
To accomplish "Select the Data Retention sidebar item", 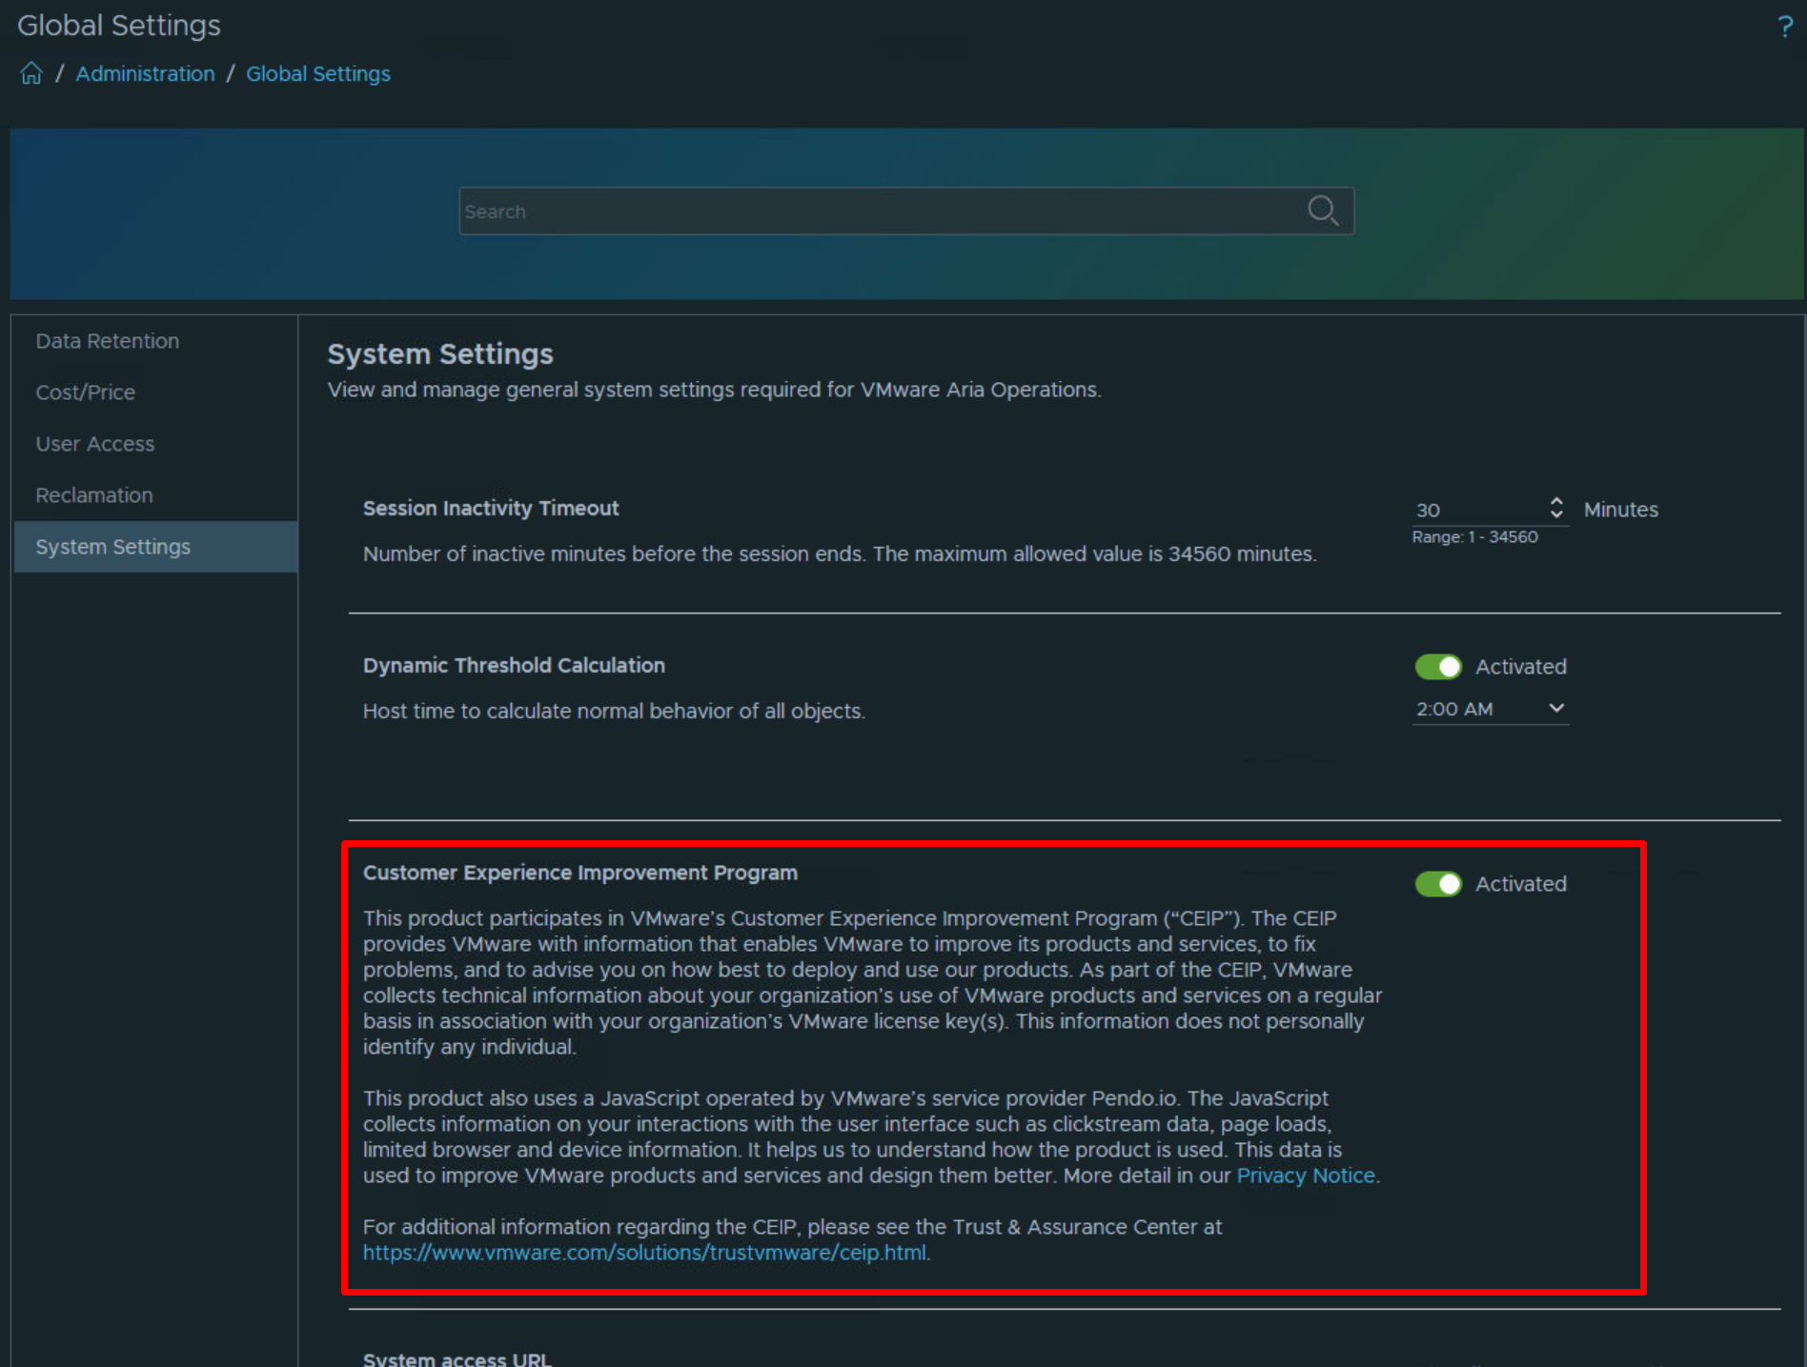I will [107, 340].
